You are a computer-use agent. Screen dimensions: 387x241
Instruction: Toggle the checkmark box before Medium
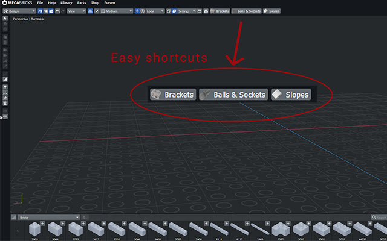tap(97, 11)
